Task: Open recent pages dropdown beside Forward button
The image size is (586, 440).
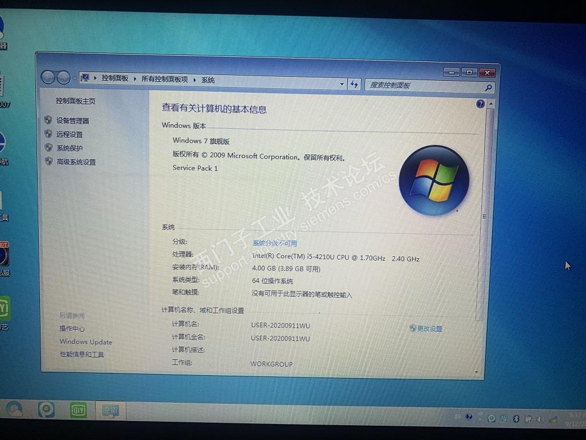Action: (74, 78)
